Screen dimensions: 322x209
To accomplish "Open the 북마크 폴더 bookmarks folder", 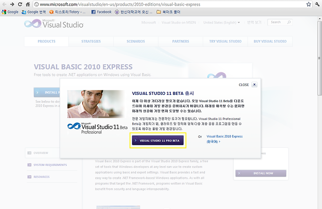I will click(x=169, y=12).
